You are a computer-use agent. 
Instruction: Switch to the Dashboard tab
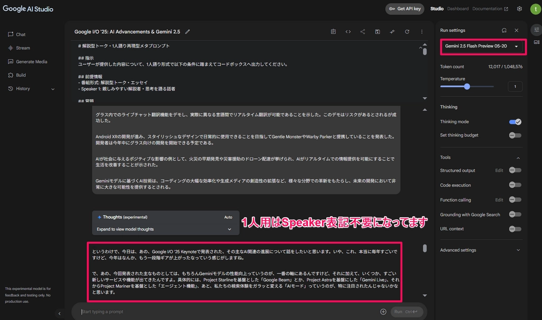(x=458, y=9)
